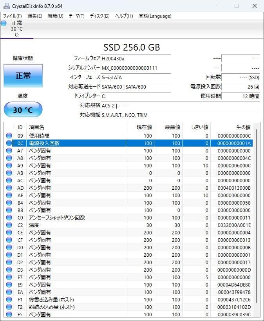Click the status orb for row CF
Screen dimensions: 264x321
click(x=9, y=240)
